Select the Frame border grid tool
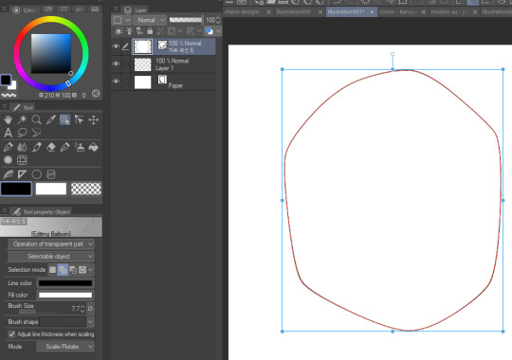This screenshot has width=512, height=360. pos(22,160)
